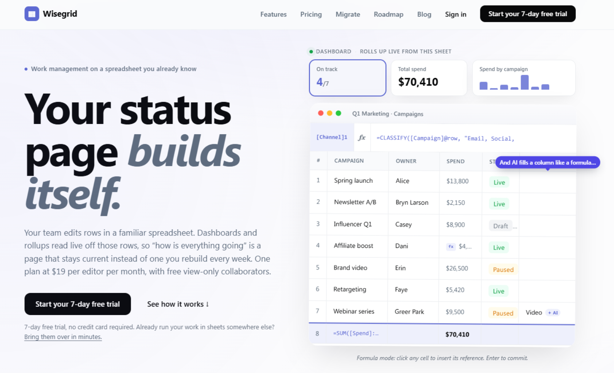Click the $26,500 spend cell
This screenshot has height=373, width=614.
(460, 268)
